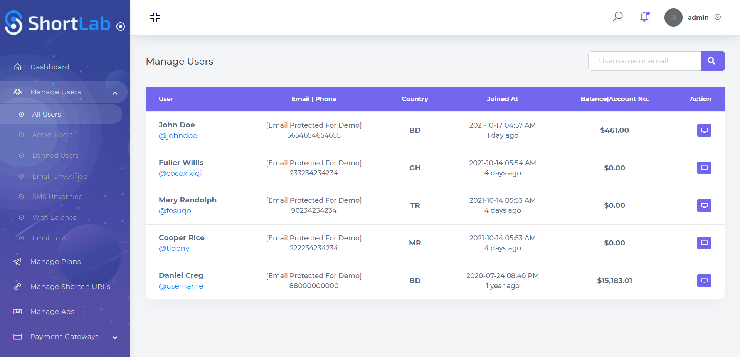The image size is (740, 357).
Task: Select the Banned Users sidebar option
Action: pos(55,155)
